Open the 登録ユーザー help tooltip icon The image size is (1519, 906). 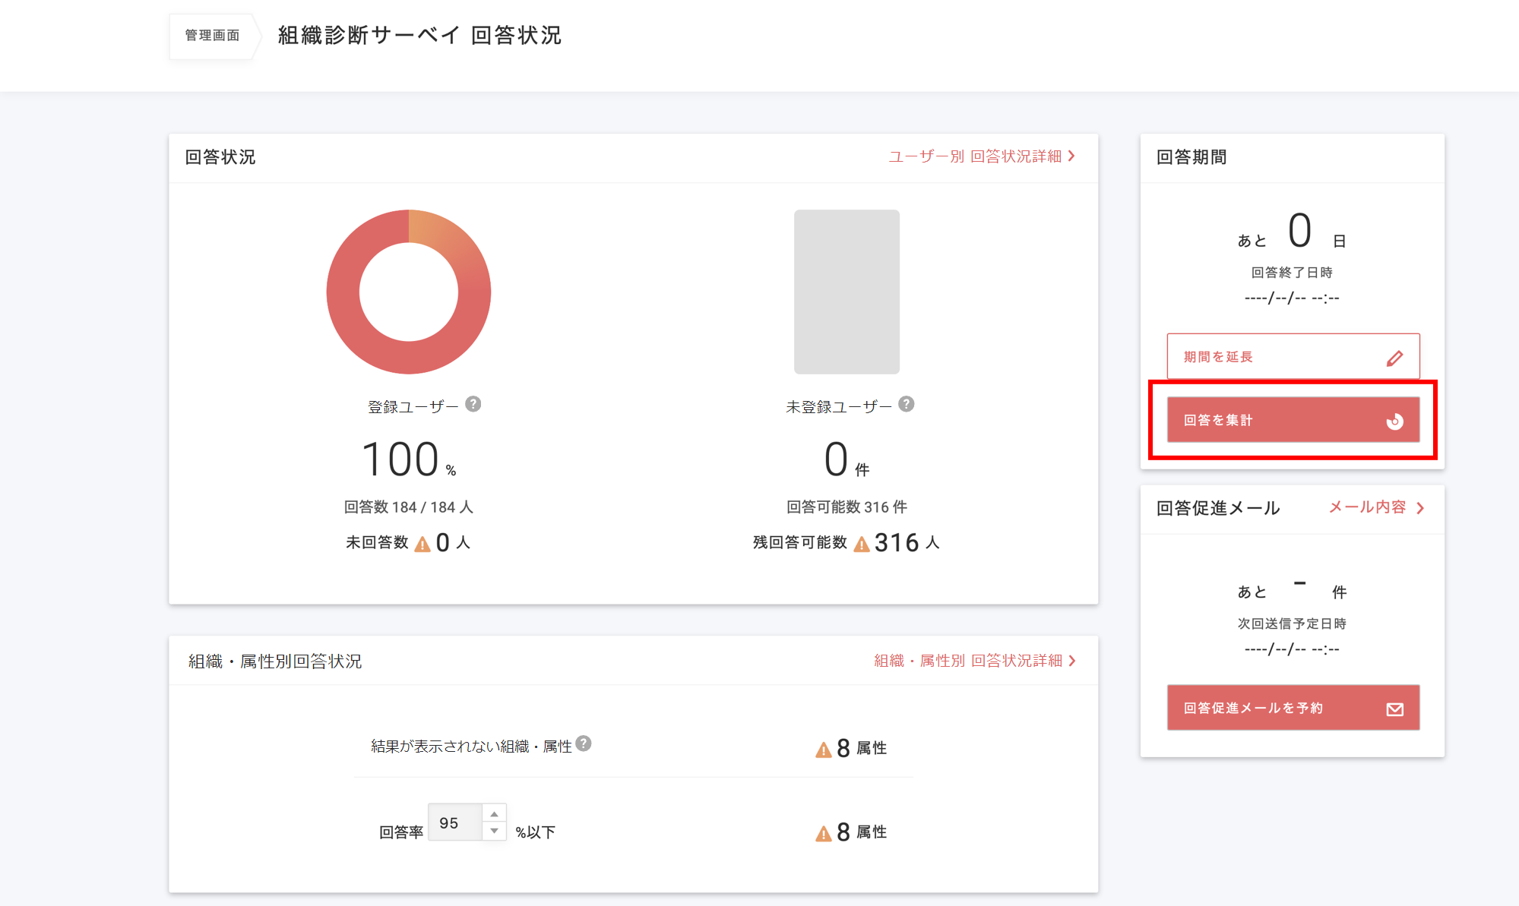[474, 405]
